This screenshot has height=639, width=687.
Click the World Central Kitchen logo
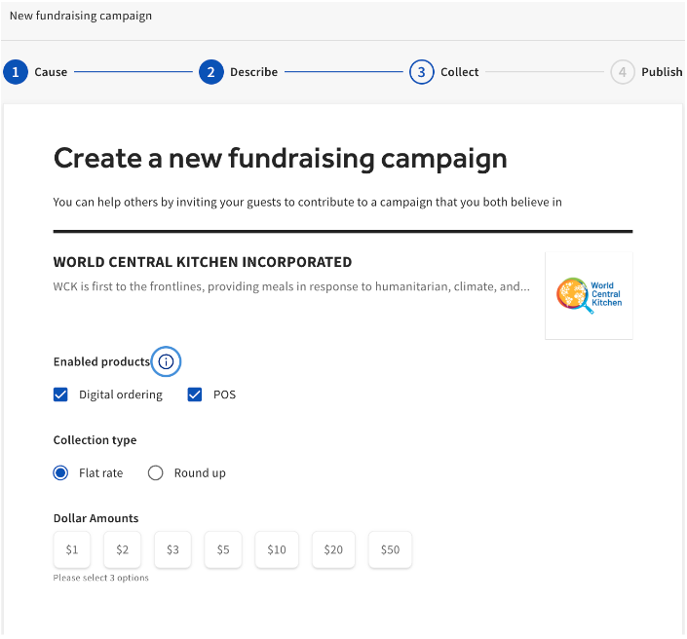tap(589, 295)
